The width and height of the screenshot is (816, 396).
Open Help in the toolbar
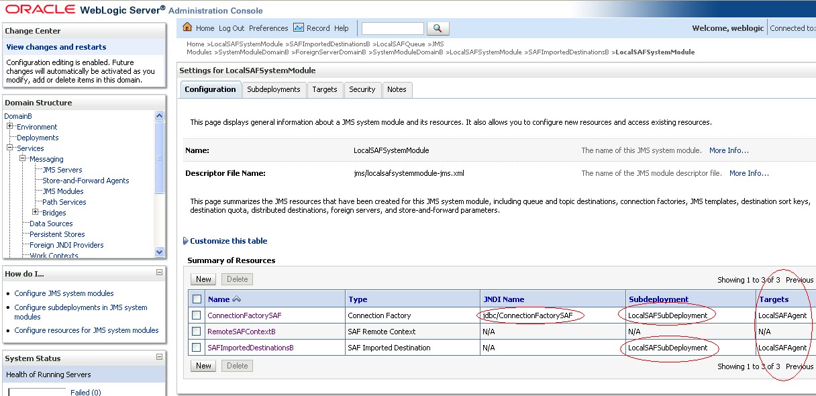[x=342, y=28]
